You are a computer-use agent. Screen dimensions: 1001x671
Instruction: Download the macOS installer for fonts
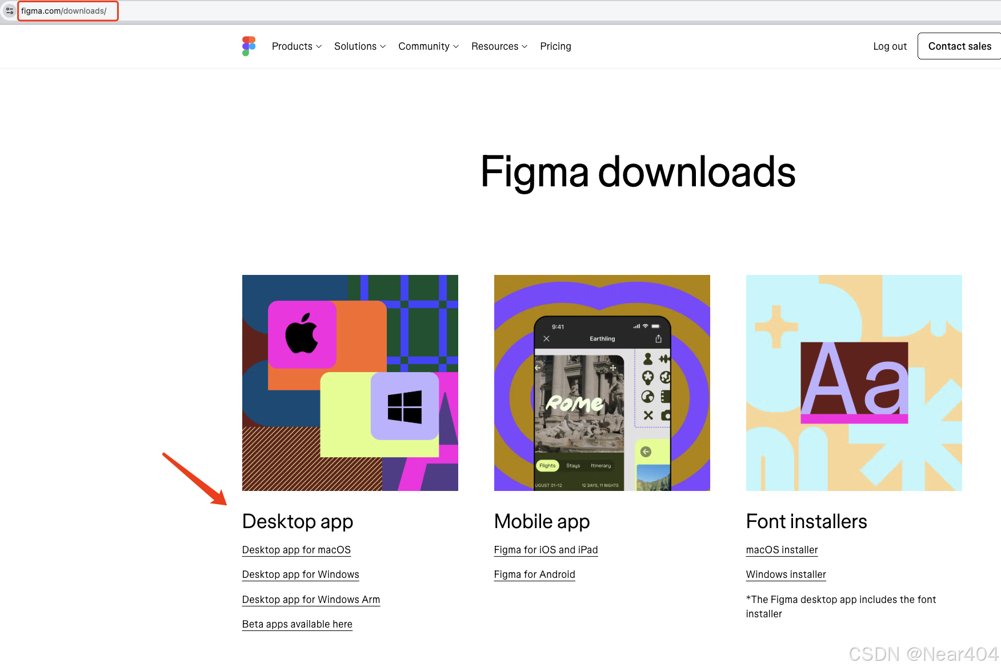(x=782, y=550)
